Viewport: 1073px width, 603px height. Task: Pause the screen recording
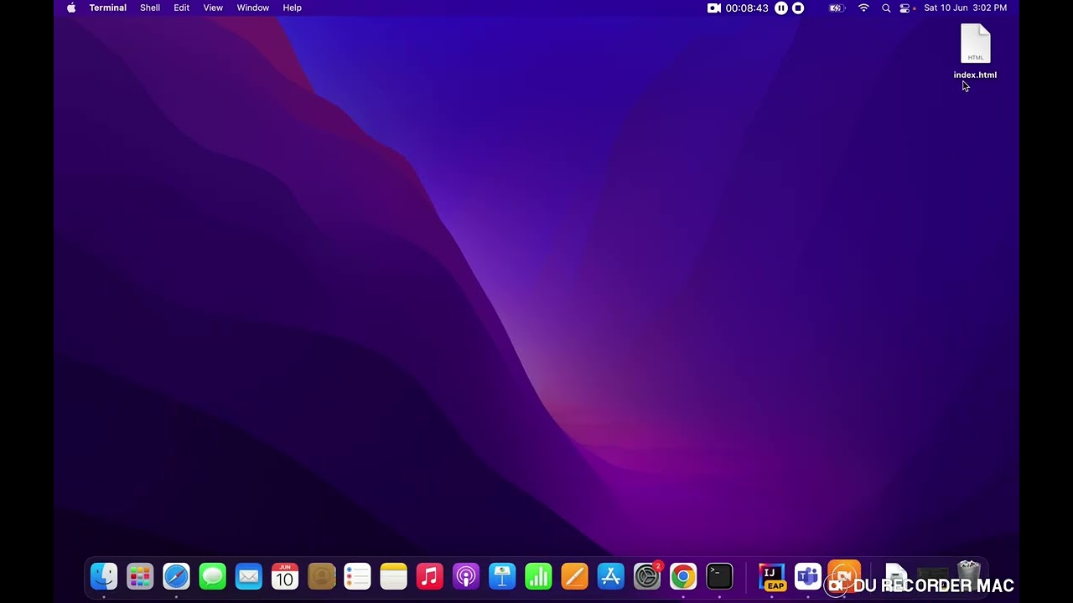(781, 8)
